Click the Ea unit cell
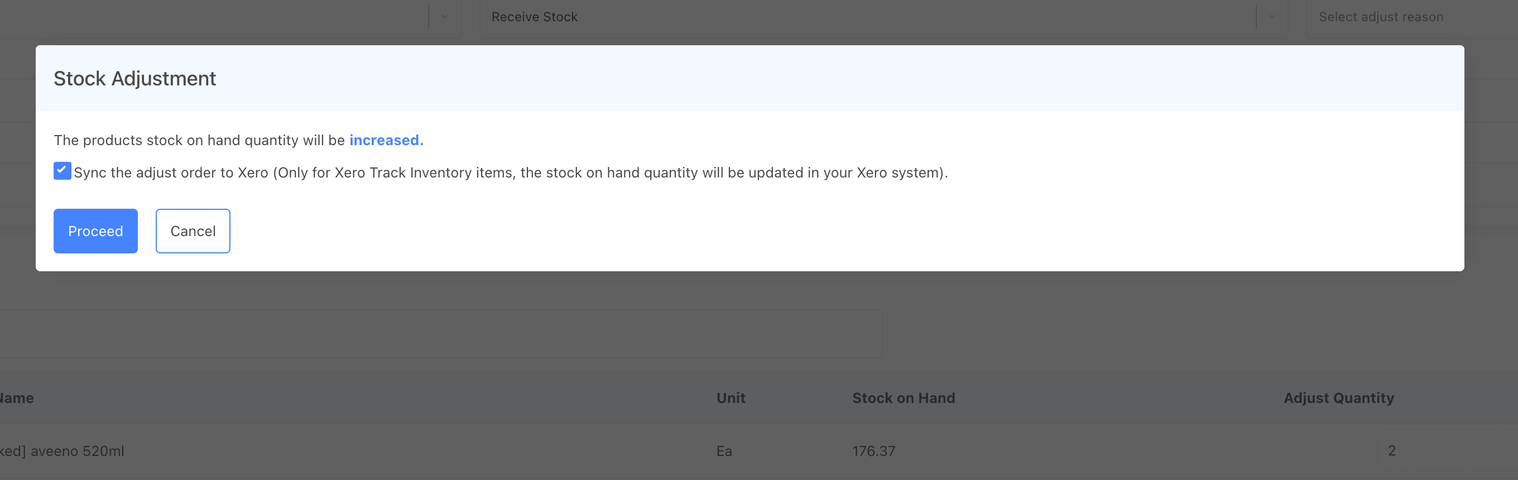The width and height of the screenshot is (1518, 480). [x=724, y=451]
